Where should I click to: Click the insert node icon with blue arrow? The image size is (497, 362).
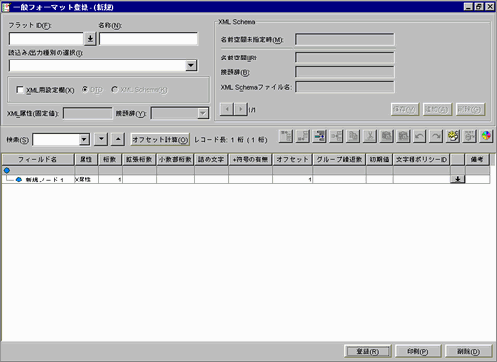coord(319,136)
